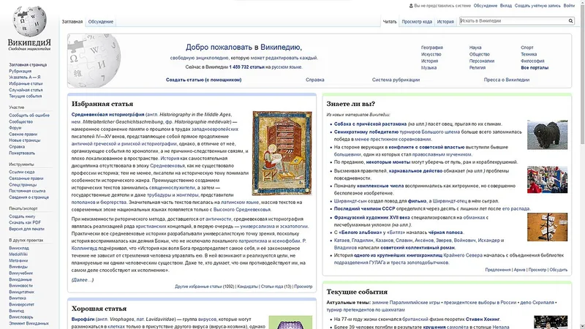The image size is (585, 329).
Task: Open Собака с причёской растамана link
Action: pos(370,124)
